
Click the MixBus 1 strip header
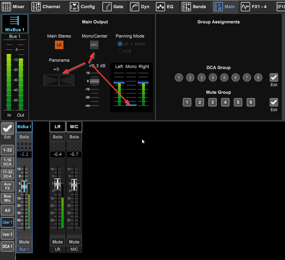(24, 127)
